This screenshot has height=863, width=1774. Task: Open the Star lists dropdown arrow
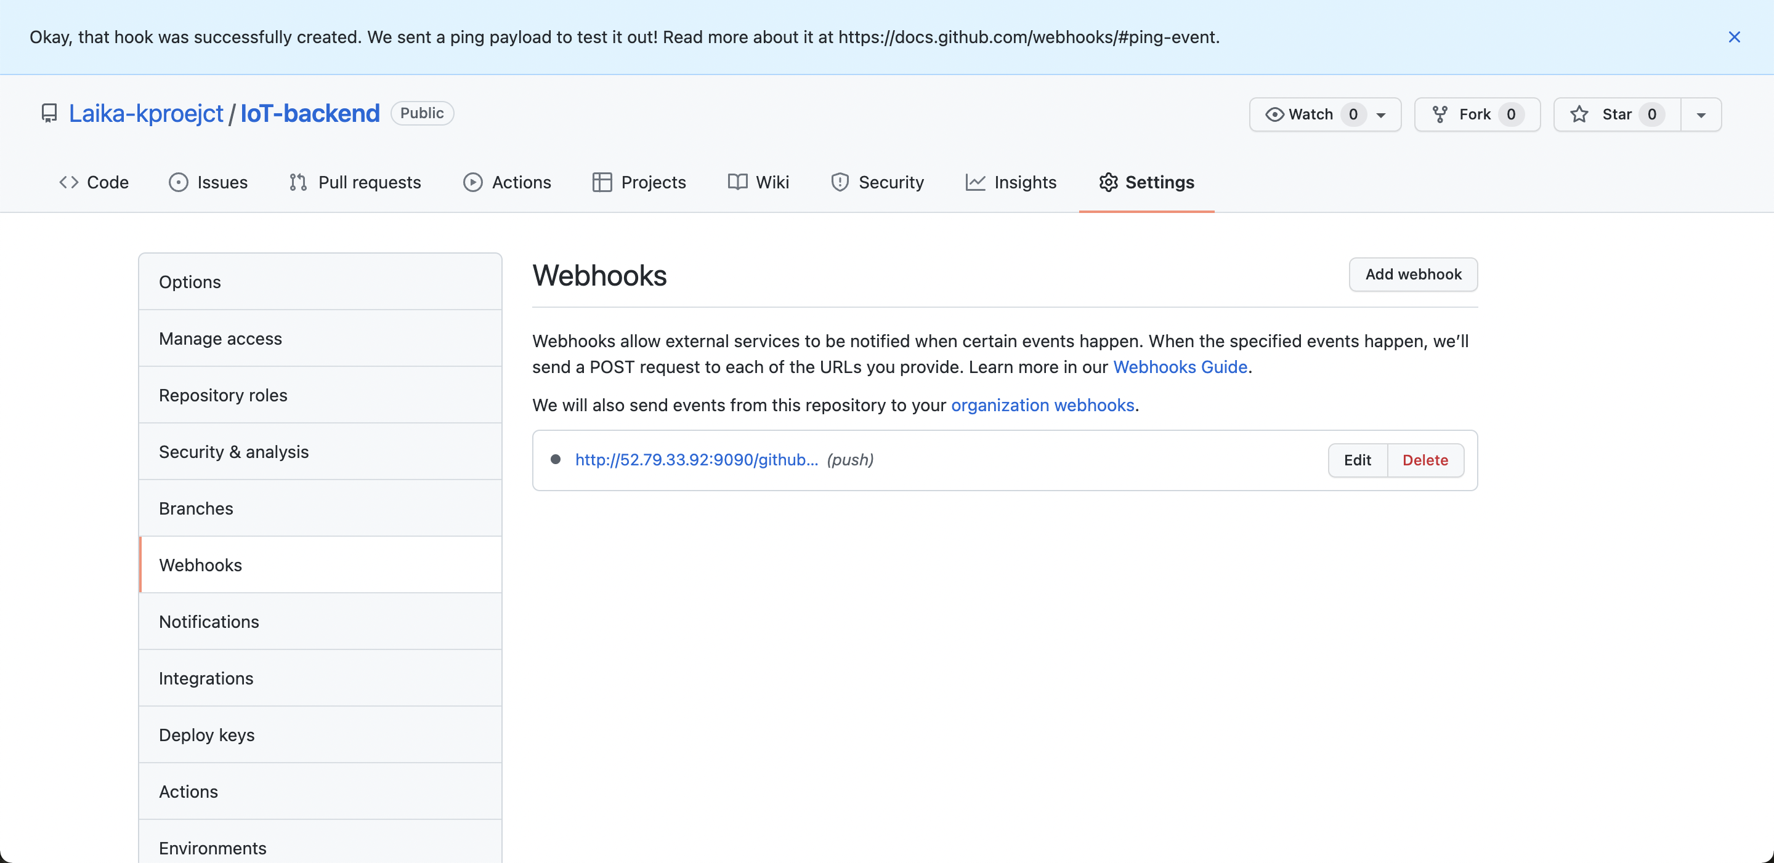click(x=1701, y=115)
